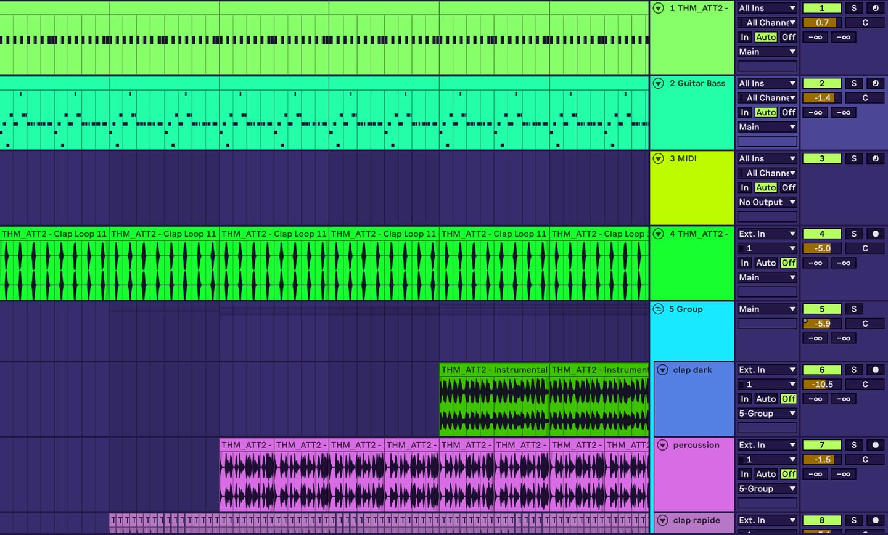Click the 0.7 volume control on track 1
Screen dimensions: 888x535
(822, 23)
